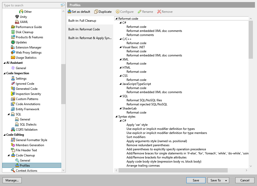The height and width of the screenshot is (186, 257).
Task: Click the Set as default toolbar icon
Action: [70, 11]
